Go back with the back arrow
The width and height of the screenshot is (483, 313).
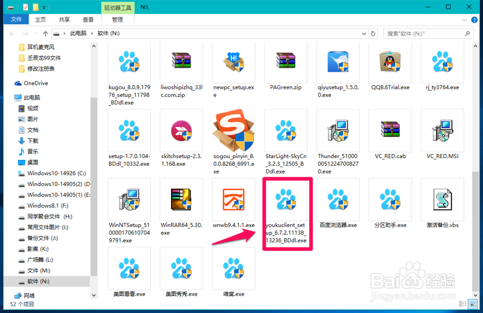(13, 34)
